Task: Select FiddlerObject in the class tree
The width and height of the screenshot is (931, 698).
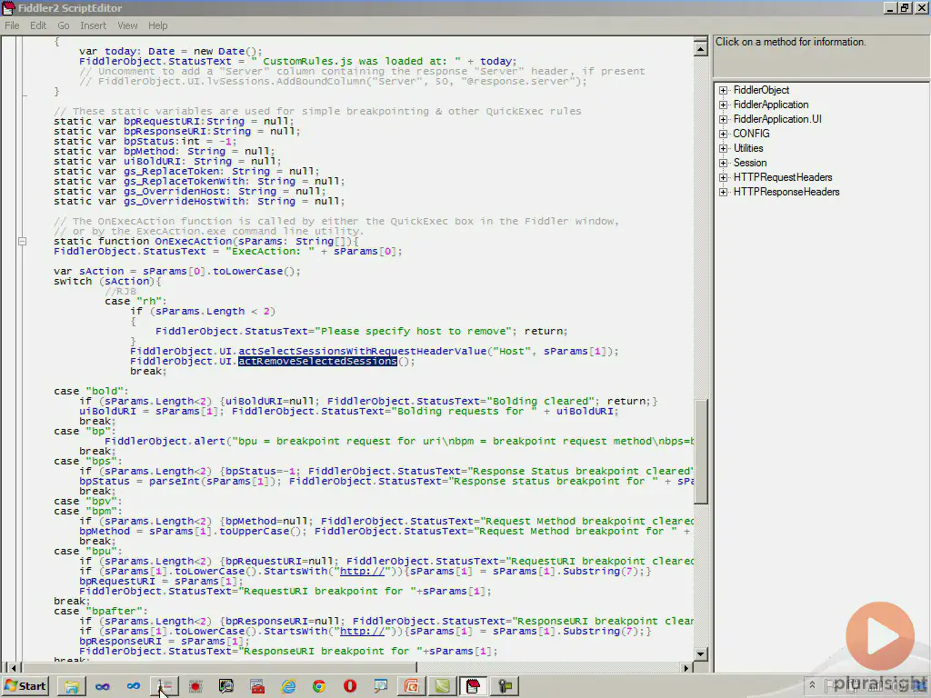Action: pyautogui.click(x=761, y=90)
